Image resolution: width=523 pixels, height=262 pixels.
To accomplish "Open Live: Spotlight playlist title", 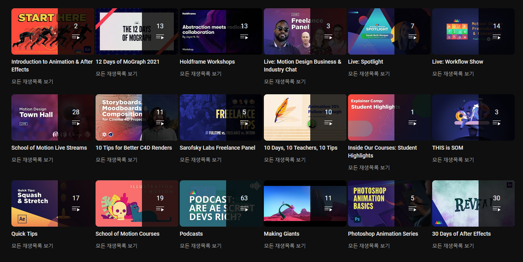I will point(365,62).
